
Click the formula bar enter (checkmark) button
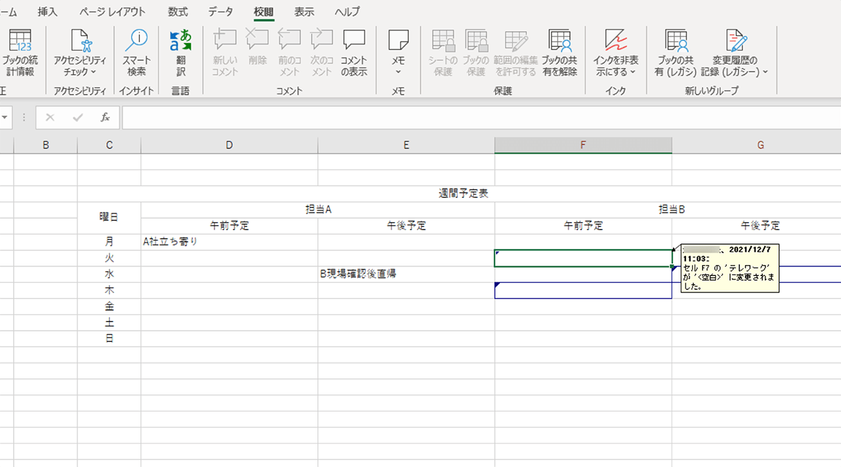(x=77, y=118)
